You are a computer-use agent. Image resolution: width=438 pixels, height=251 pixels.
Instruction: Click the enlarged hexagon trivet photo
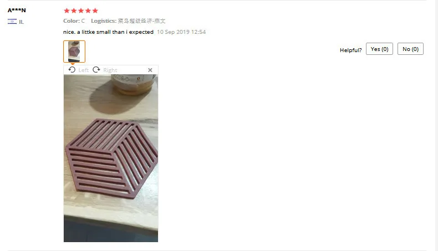click(x=111, y=158)
